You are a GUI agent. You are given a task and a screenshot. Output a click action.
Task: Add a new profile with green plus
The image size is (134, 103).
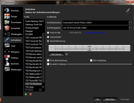(x=26, y=94)
